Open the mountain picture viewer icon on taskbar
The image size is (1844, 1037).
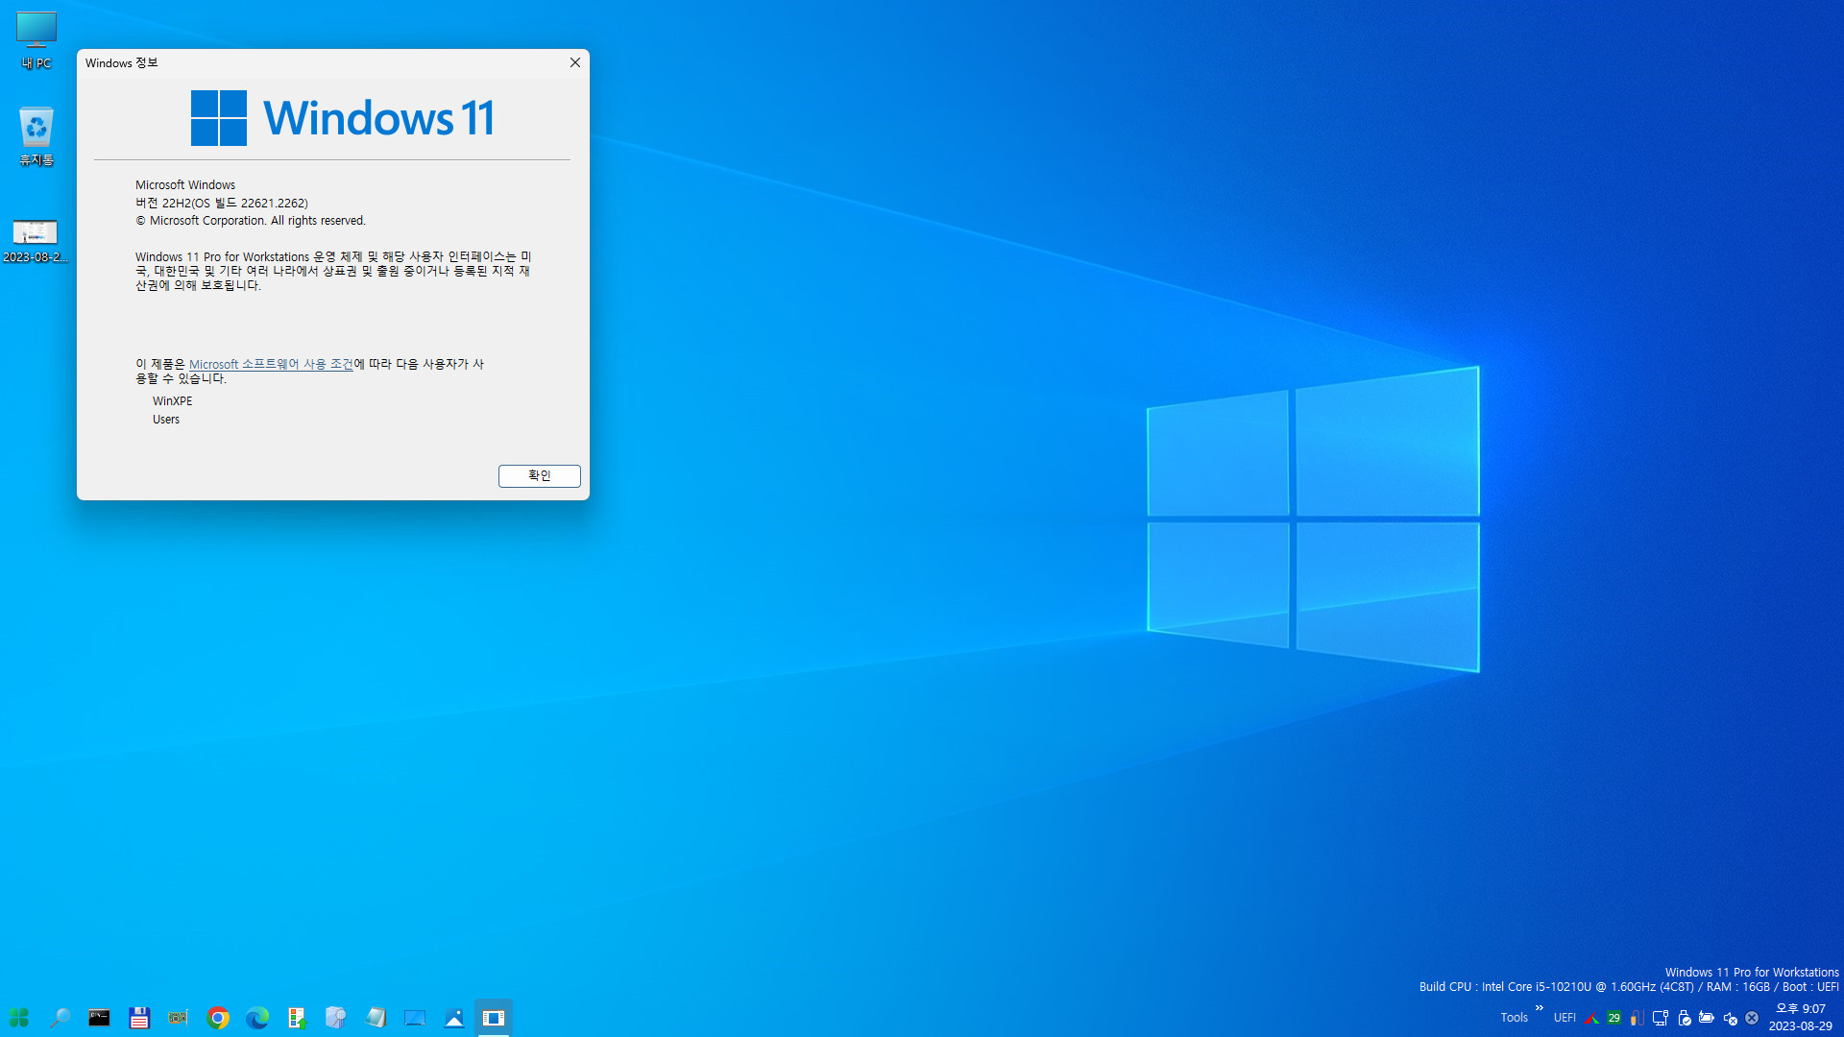tap(454, 1018)
